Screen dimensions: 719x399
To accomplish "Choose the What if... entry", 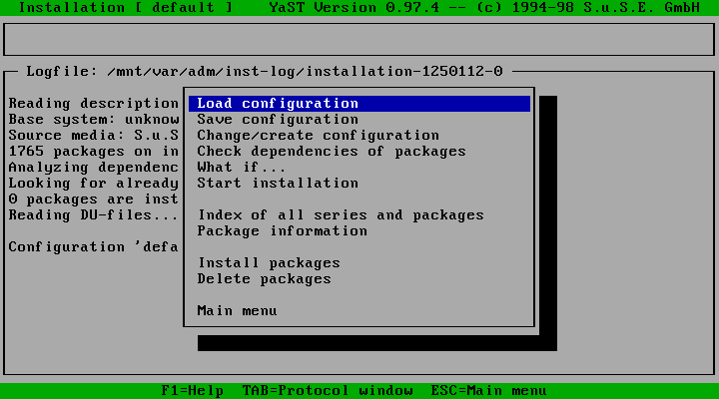I will (x=242, y=168).
